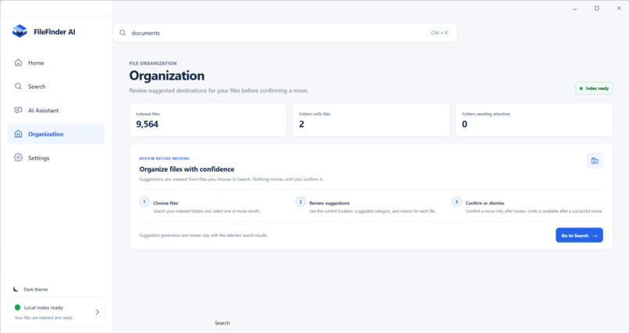Click the Review suggestions step title
This screenshot has width=629, height=333.
click(x=329, y=204)
